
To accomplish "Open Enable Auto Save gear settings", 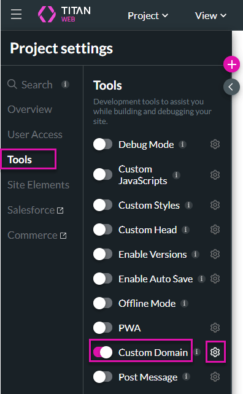I will 215,279.
